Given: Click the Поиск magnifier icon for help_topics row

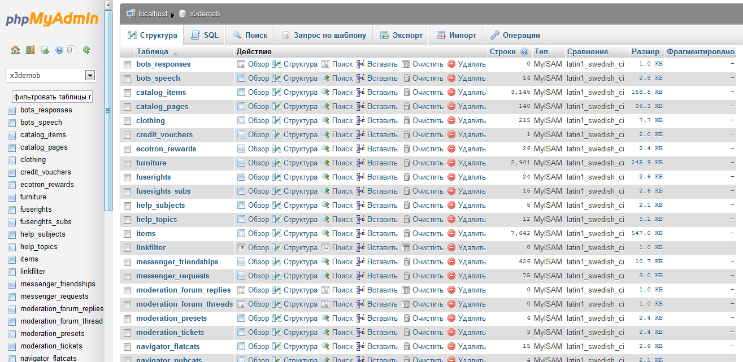Looking at the screenshot, I should [x=326, y=219].
